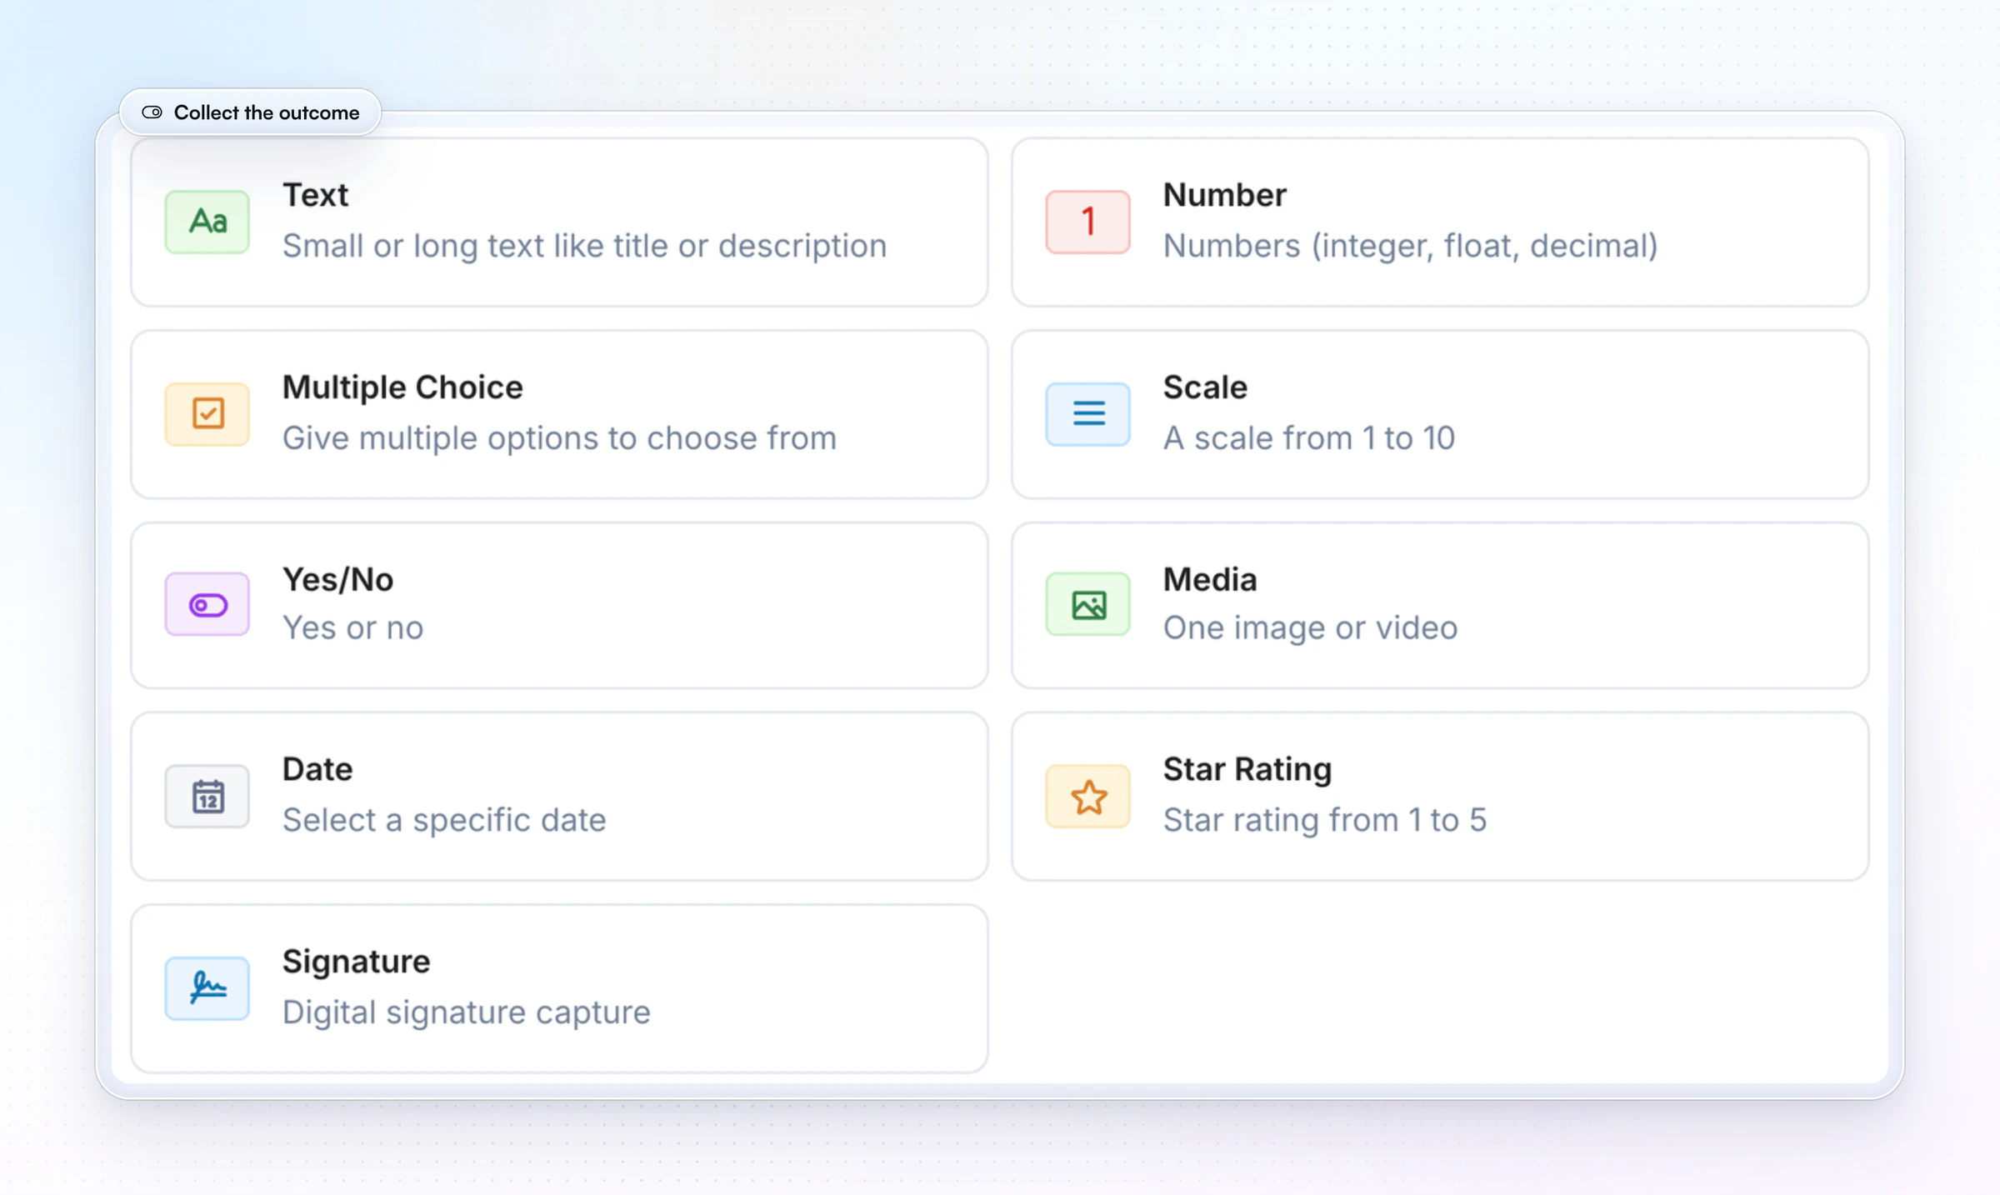The height and width of the screenshot is (1195, 2000).
Task: Choose the Multiple Choice title
Action: tap(402, 387)
